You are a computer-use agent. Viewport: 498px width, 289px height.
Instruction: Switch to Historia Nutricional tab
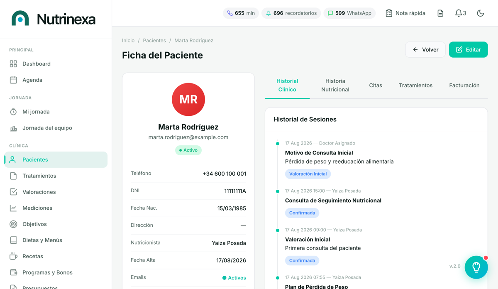click(x=335, y=85)
